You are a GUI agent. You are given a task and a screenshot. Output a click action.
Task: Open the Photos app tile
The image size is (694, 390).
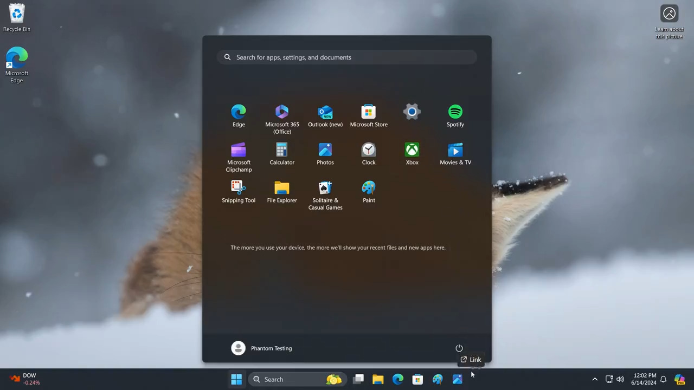coord(325,154)
